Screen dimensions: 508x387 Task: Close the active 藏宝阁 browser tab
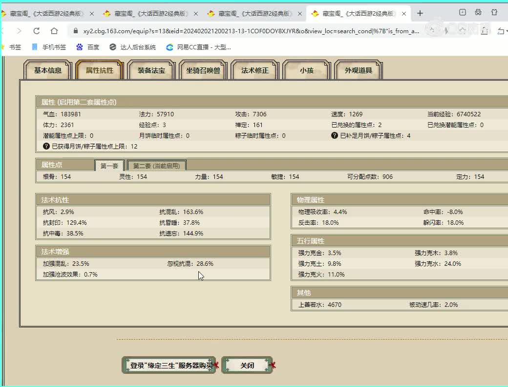(404, 14)
